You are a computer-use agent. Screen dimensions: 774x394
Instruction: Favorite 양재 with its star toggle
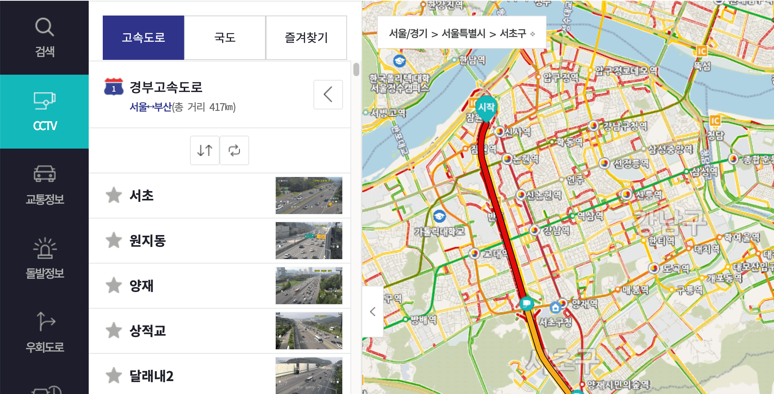(114, 286)
